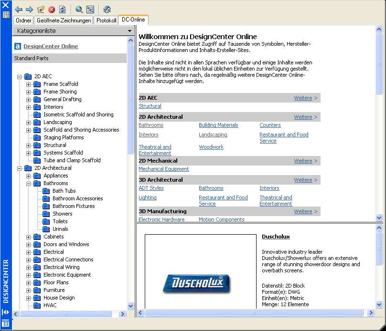Expand the Cabinets node
The image size is (386, 331).
29,237
